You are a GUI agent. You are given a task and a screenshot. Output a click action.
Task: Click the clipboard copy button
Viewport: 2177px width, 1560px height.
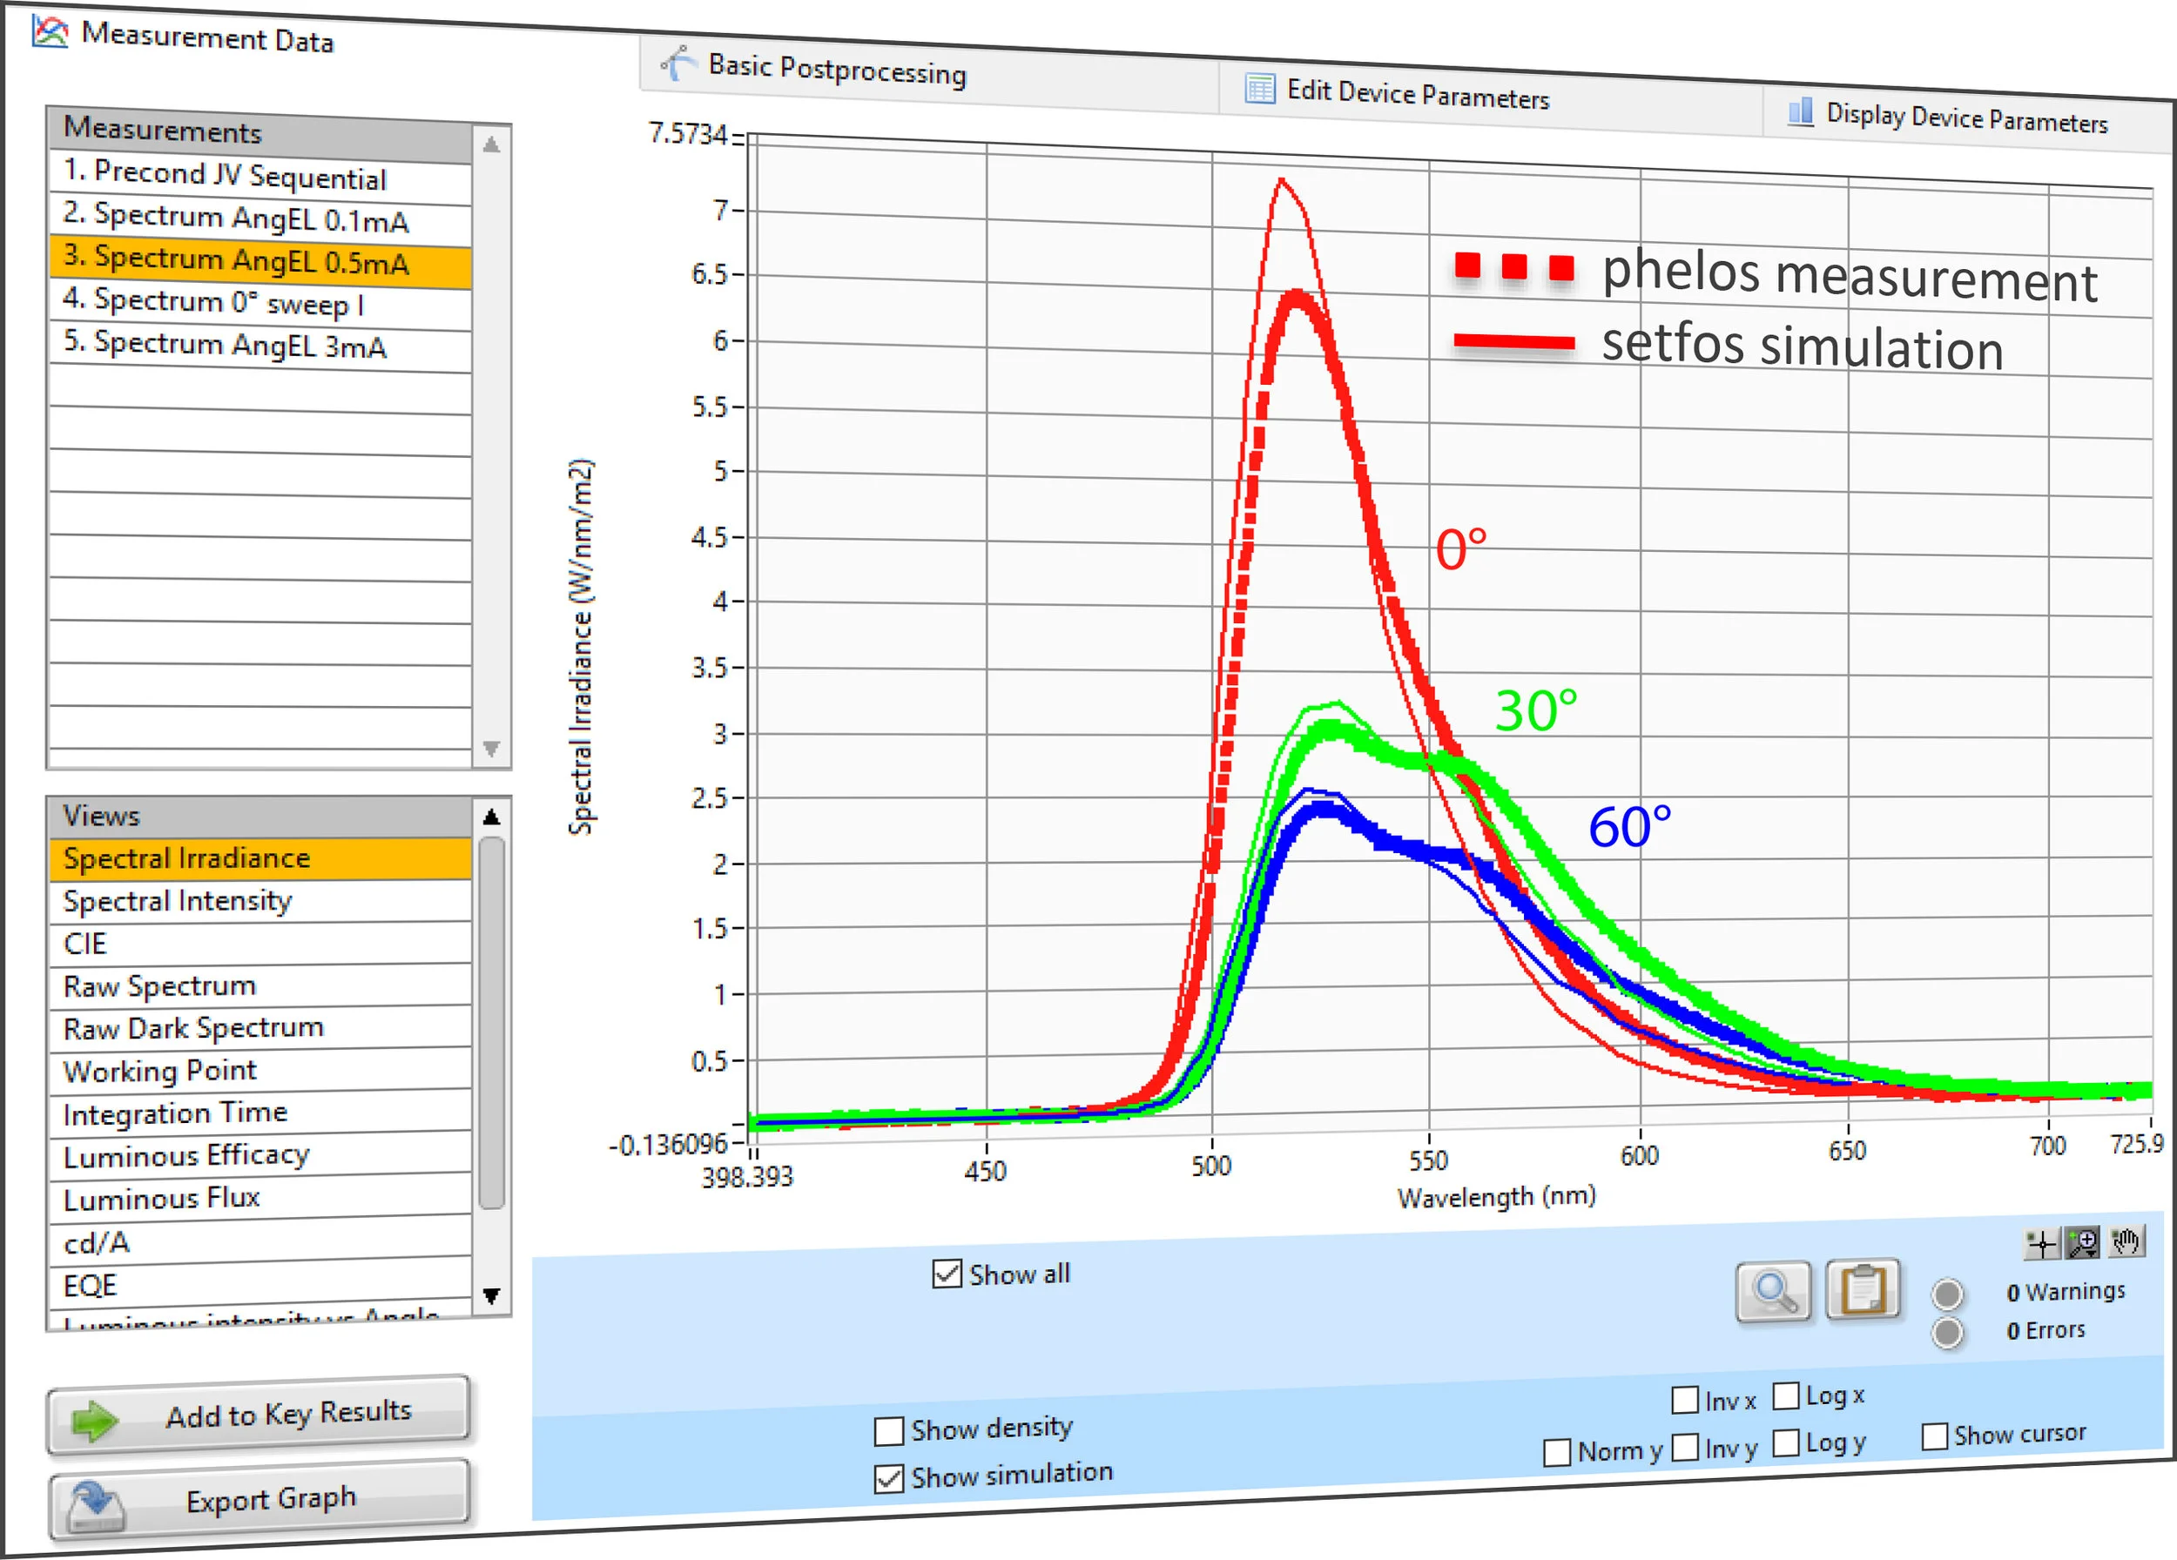coord(1862,1288)
